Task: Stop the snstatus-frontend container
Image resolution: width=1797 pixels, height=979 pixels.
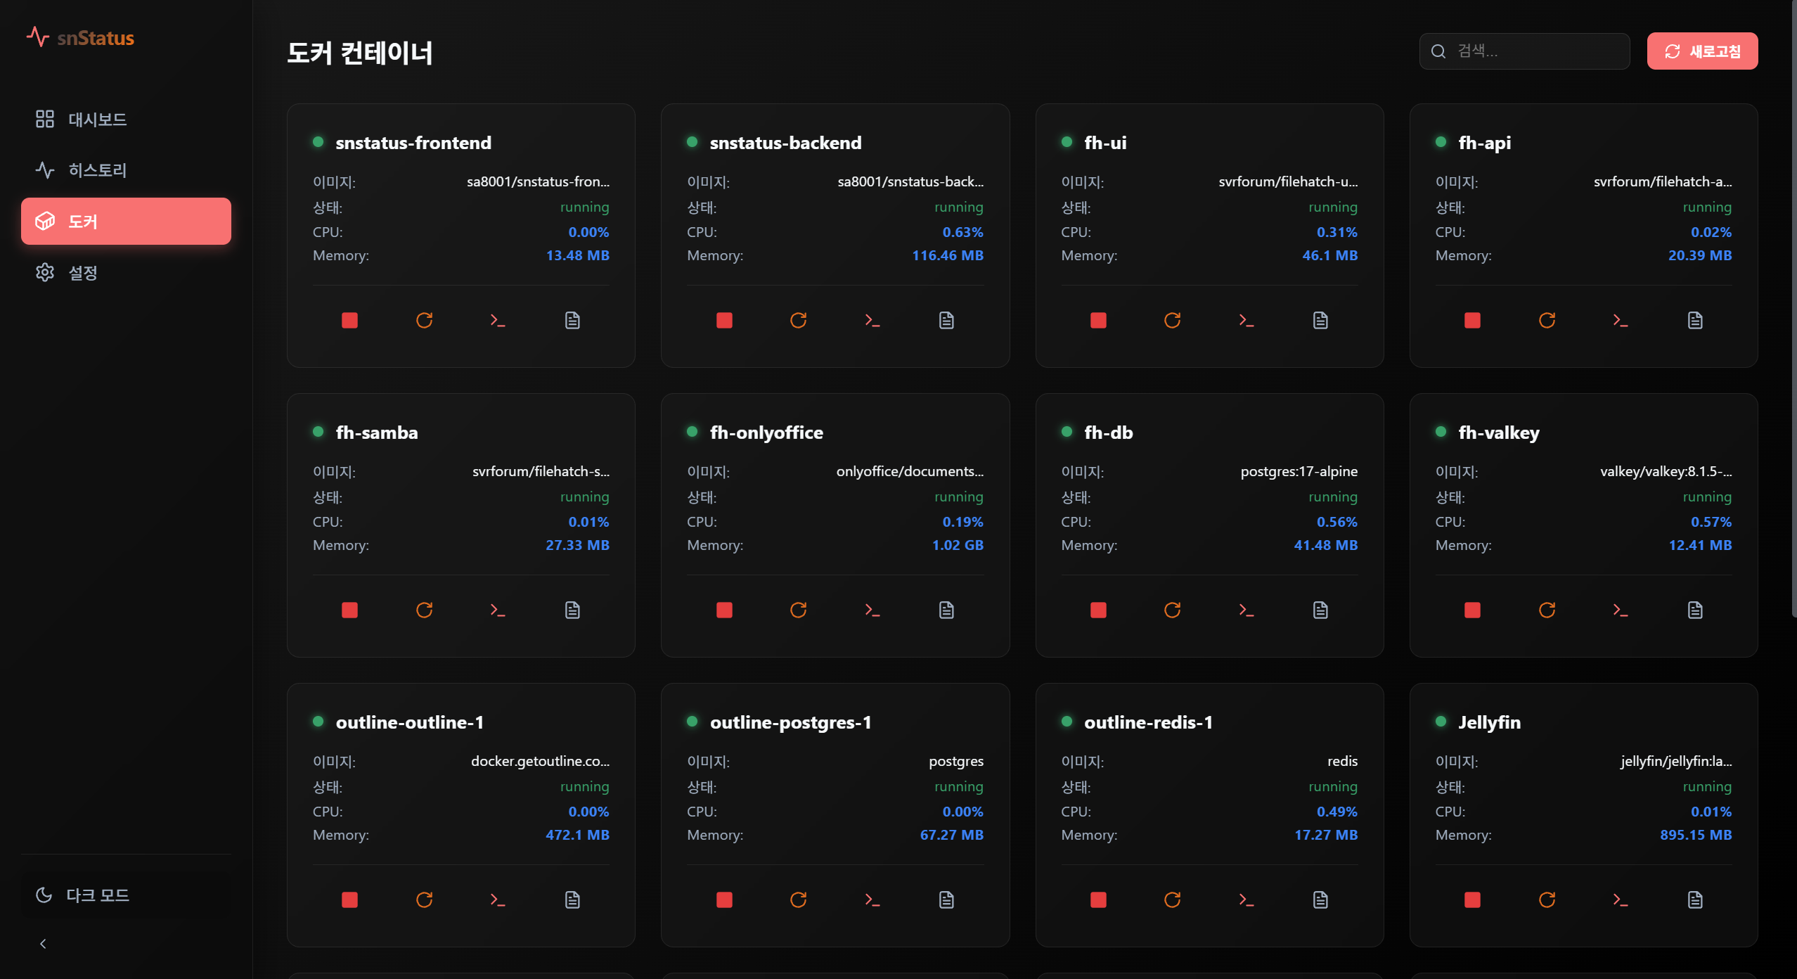Action: (349, 321)
